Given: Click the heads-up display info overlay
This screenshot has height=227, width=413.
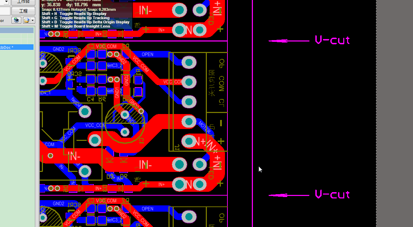Looking at the screenshot, I should point(85,16).
